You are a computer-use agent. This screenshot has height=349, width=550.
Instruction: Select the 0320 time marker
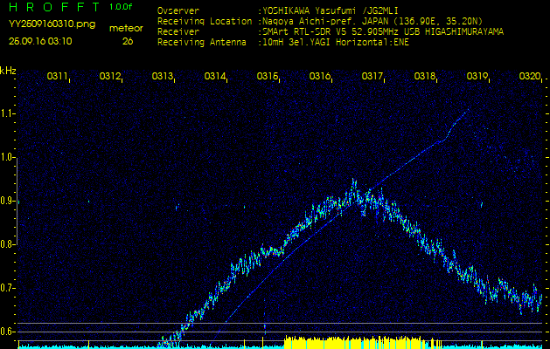click(529, 77)
